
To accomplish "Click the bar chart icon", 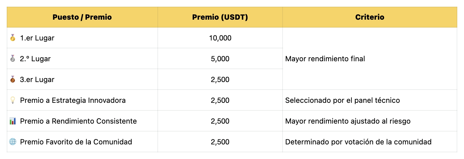I will tap(13, 121).
